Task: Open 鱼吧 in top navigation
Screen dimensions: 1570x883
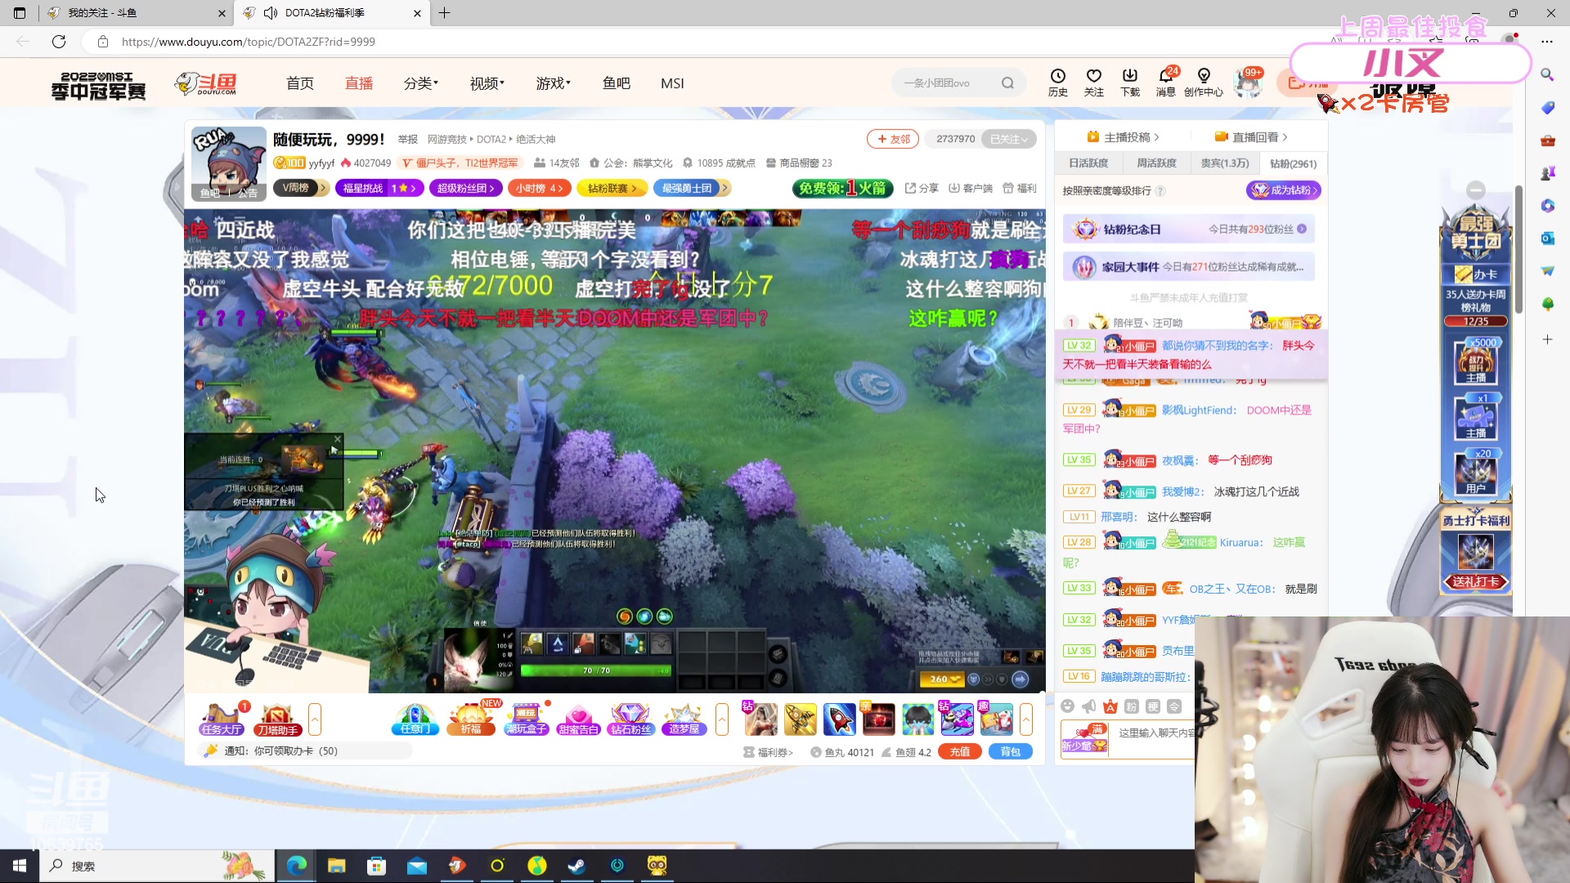Action: [617, 83]
